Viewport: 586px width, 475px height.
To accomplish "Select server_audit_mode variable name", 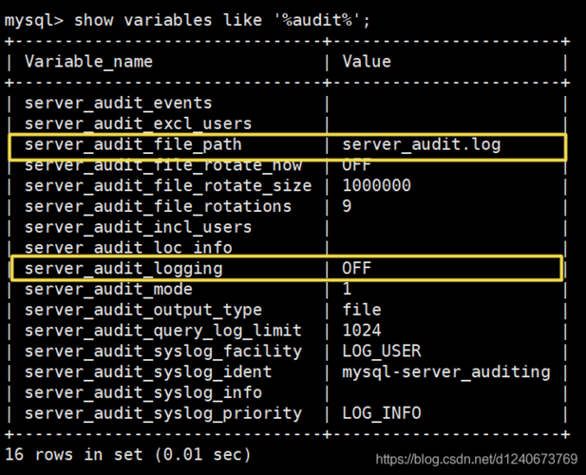I will pos(108,289).
